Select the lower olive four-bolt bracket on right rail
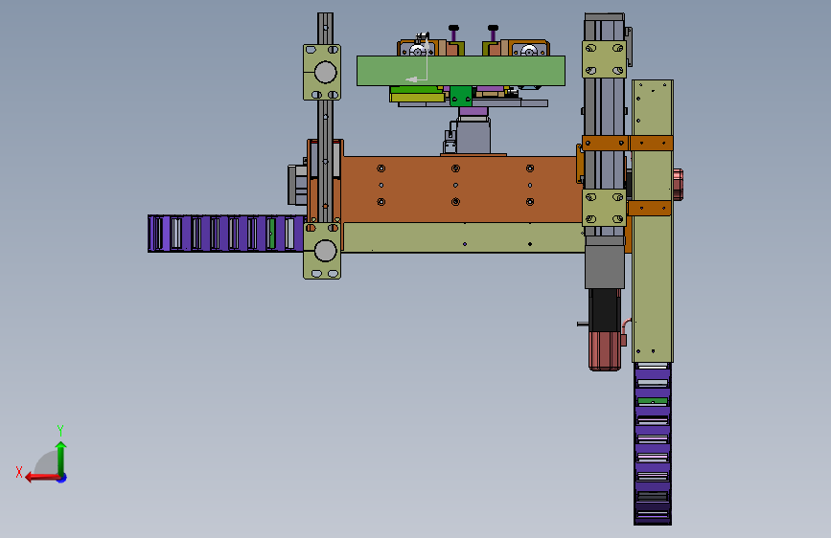The height and width of the screenshot is (538, 831). coord(604,208)
